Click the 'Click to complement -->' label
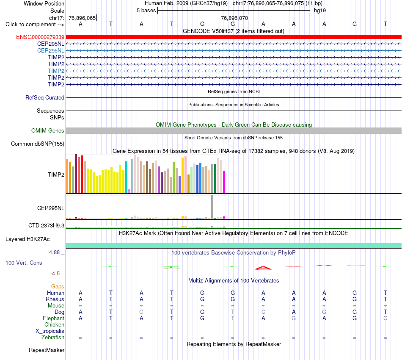The image size is (402, 360). (x=35, y=25)
